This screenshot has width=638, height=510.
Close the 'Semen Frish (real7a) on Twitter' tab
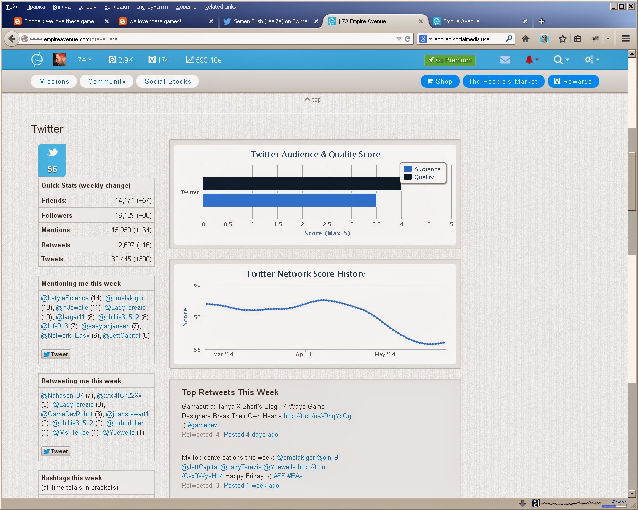pyautogui.click(x=316, y=21)
